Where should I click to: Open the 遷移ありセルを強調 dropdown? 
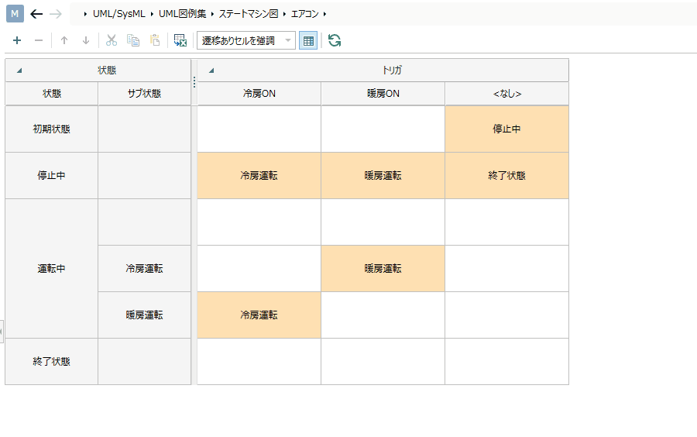click(x=246, y=40)
